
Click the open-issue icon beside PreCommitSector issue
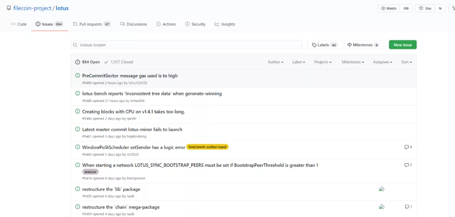coord(78,75)
